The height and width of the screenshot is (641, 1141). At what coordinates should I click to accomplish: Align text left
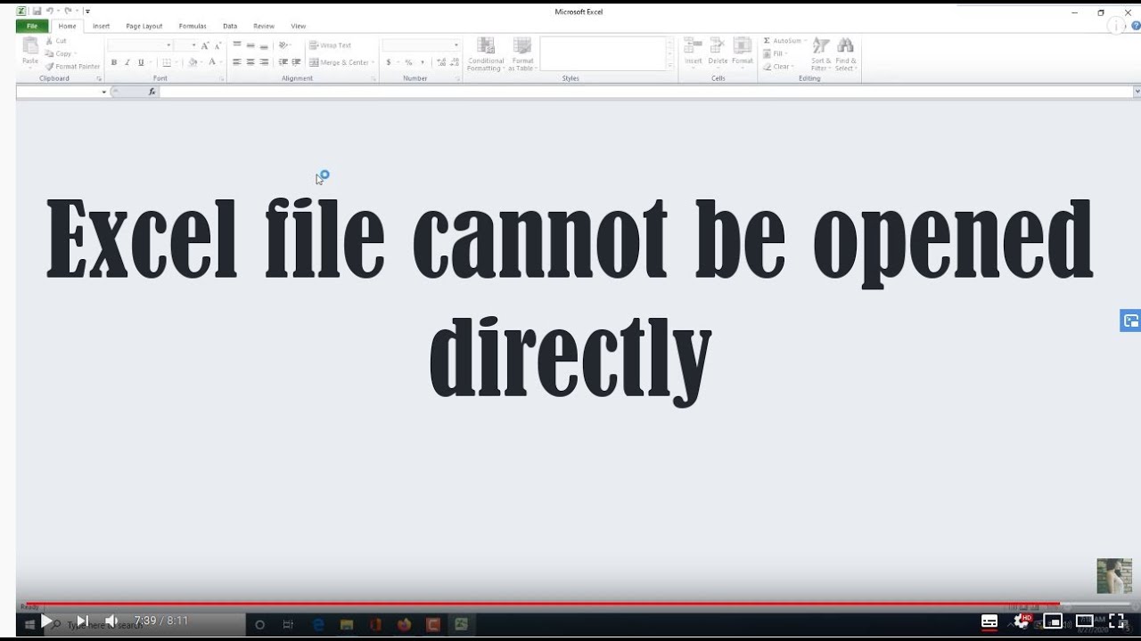237,62
